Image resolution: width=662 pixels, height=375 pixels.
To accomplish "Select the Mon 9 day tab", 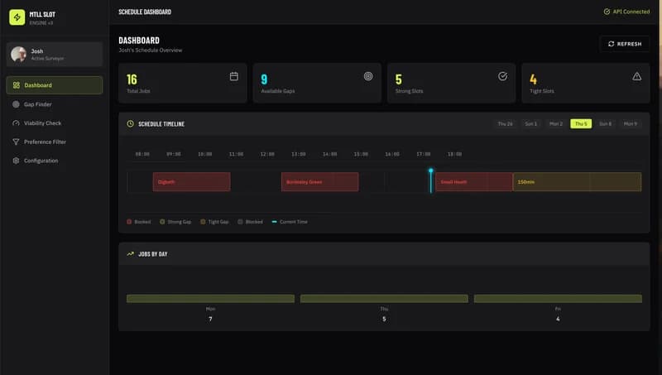I will click(631, 123).
